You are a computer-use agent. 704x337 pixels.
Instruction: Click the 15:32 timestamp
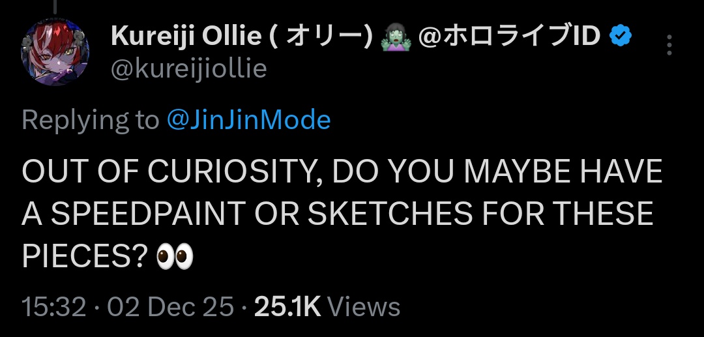[54, 307]
